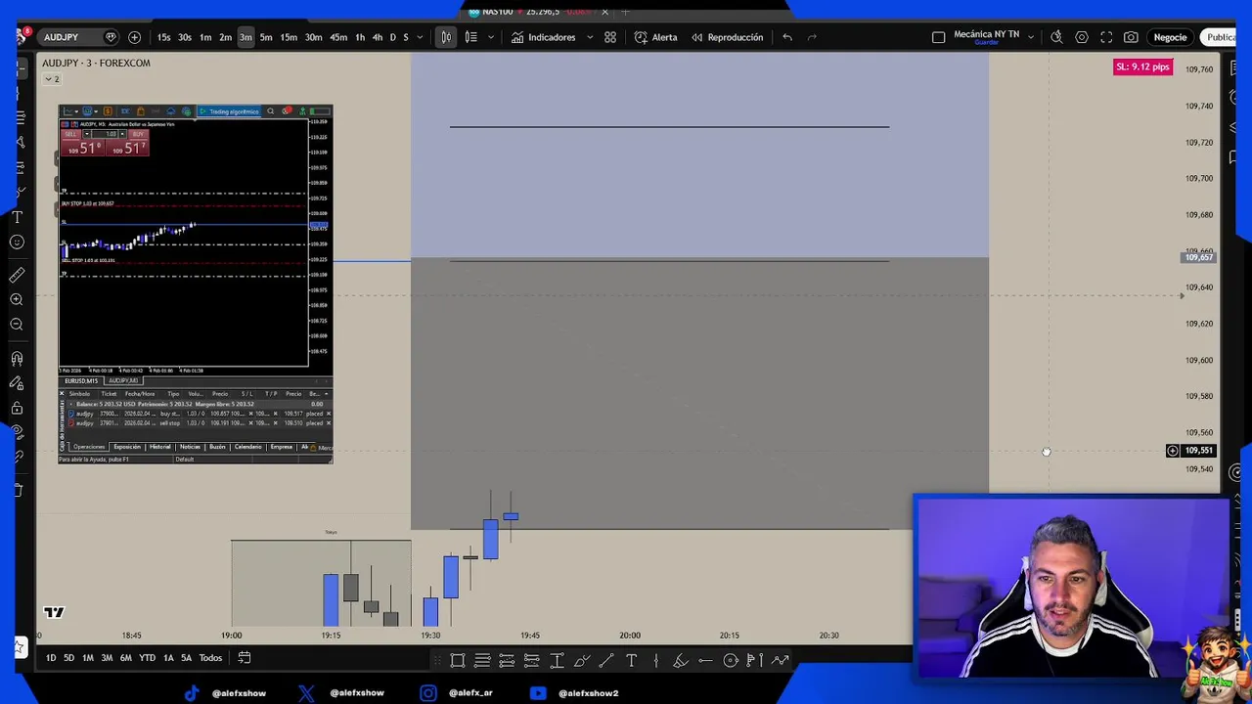The image size is (1252, 704).
Task: Toggle fullscreen mode
Action: [x=1106, y=37]
